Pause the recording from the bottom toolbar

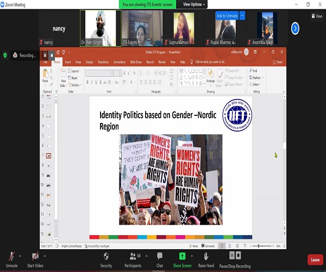pos(231,255)
